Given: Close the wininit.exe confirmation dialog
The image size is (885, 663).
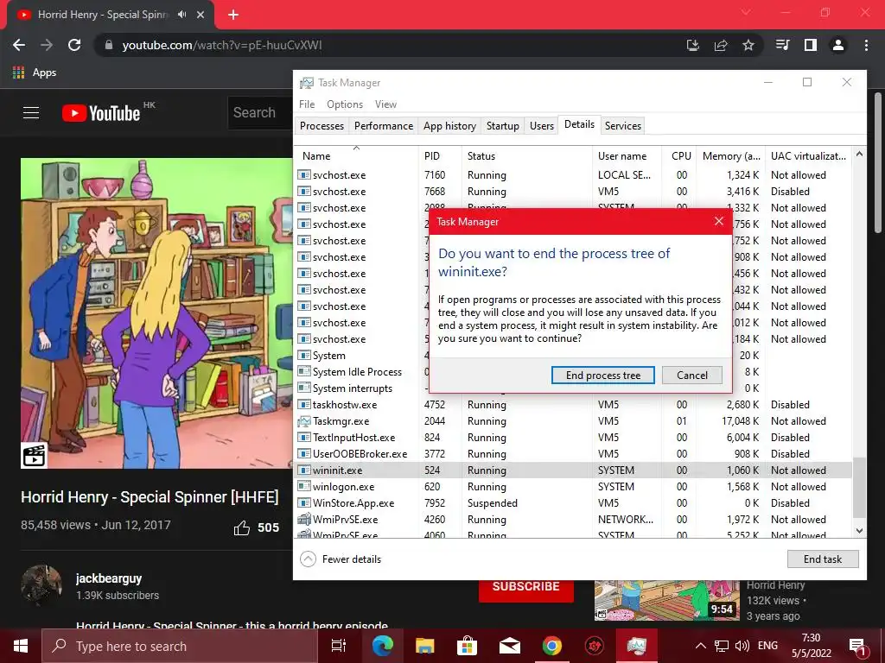Looking at the screenshot, I should 718,222.
